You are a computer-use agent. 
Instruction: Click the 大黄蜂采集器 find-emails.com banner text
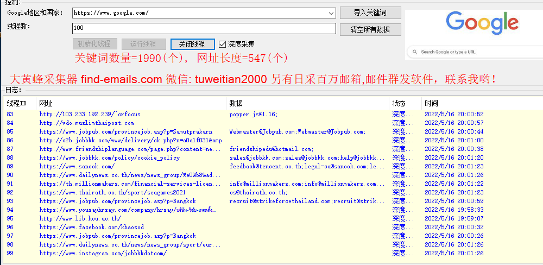[253, 79]
